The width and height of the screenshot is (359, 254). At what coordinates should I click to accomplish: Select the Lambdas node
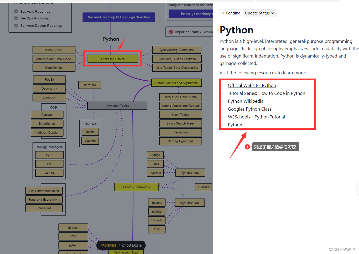pos(49,97)
